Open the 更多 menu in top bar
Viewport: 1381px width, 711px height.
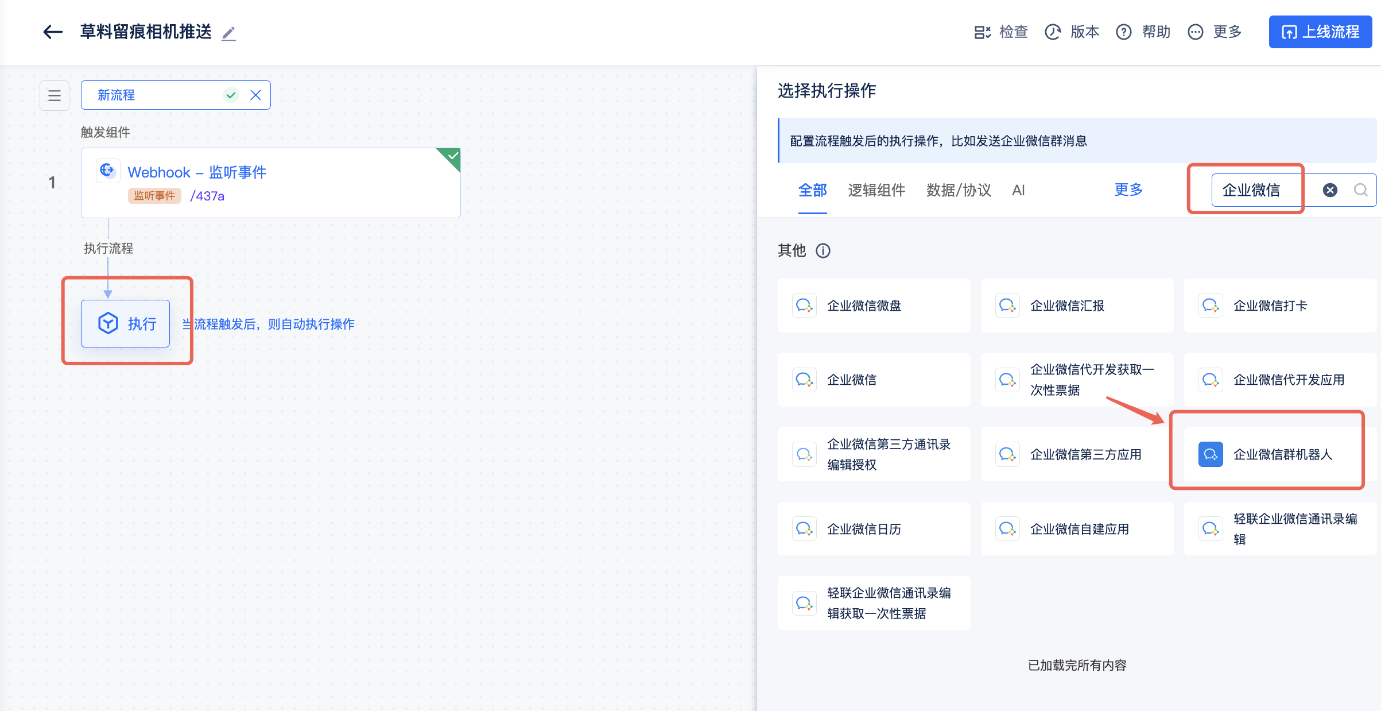tap(1215, 32)
